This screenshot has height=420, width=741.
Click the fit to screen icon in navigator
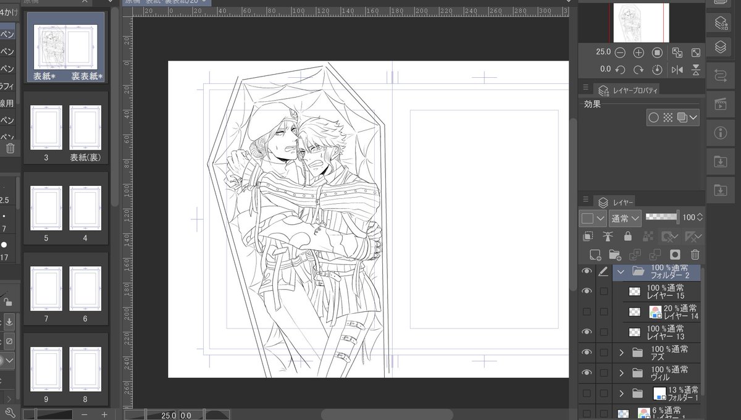click(x=696, y=52)
